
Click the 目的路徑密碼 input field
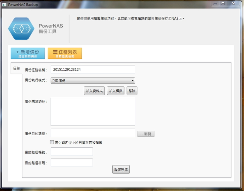(71, 162)
